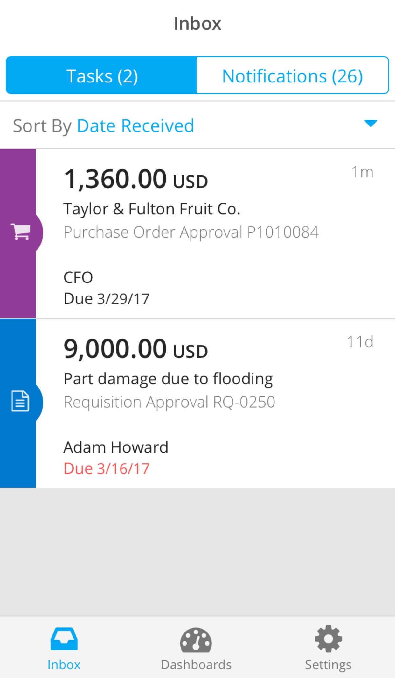Screen dimensions: 395x678
Task: Change the Date Received sort option
Action: tap(135, 125)
